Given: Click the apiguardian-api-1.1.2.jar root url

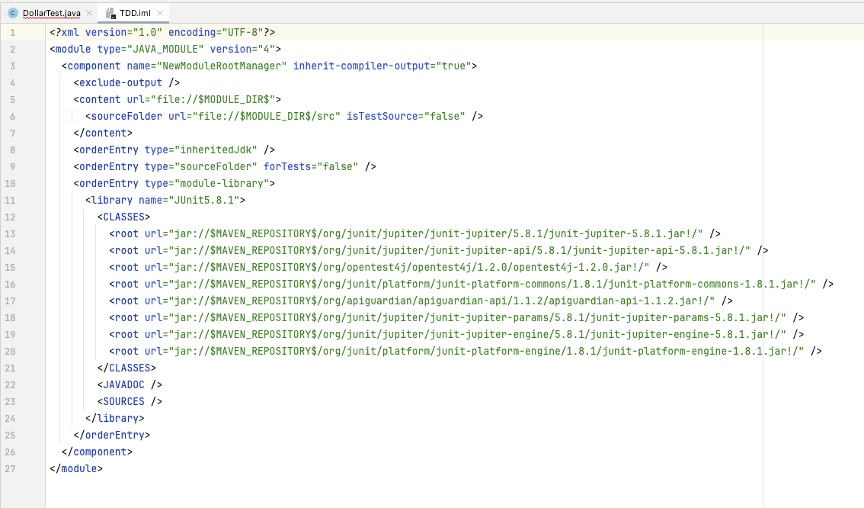Looking at the screenshot, I should (442, 301).
